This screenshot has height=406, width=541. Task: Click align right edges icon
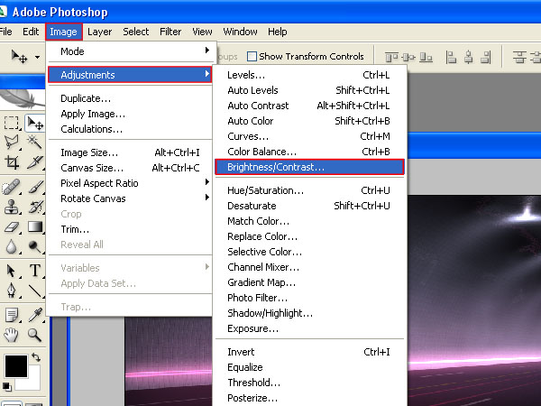click(x=485, y=57)
